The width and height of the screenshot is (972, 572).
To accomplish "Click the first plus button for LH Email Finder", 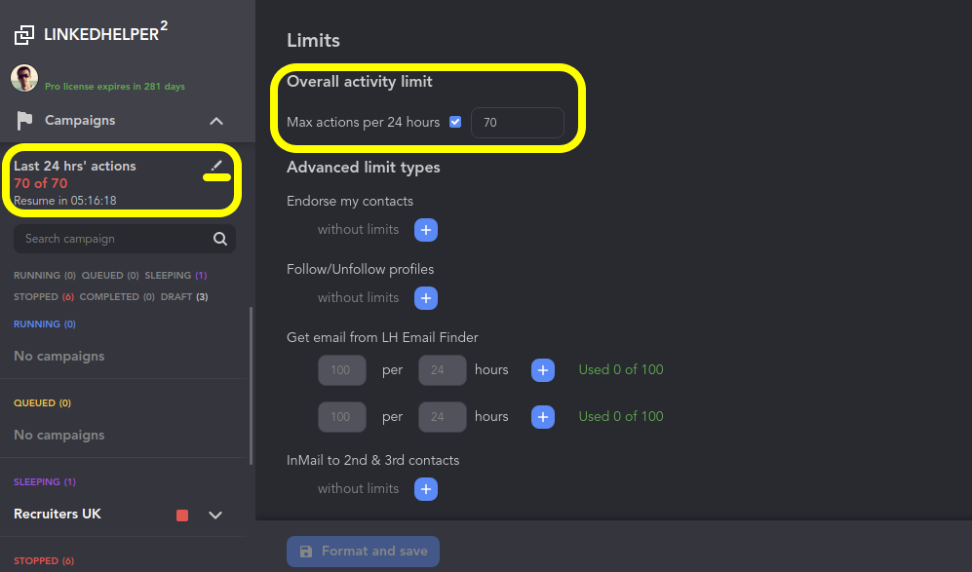I will 543,370.
